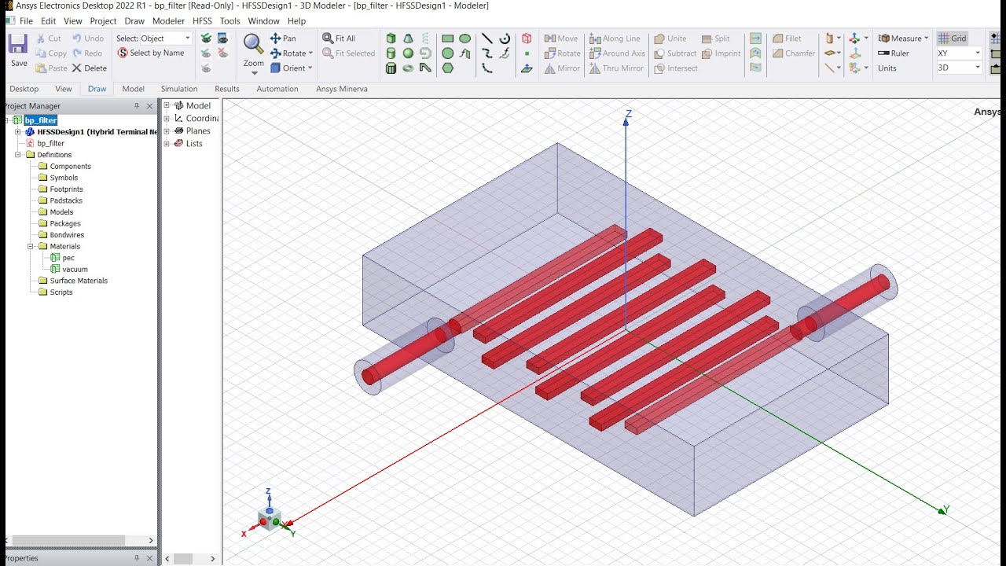Expand the Lists tree node

click(x=167, y=144)
